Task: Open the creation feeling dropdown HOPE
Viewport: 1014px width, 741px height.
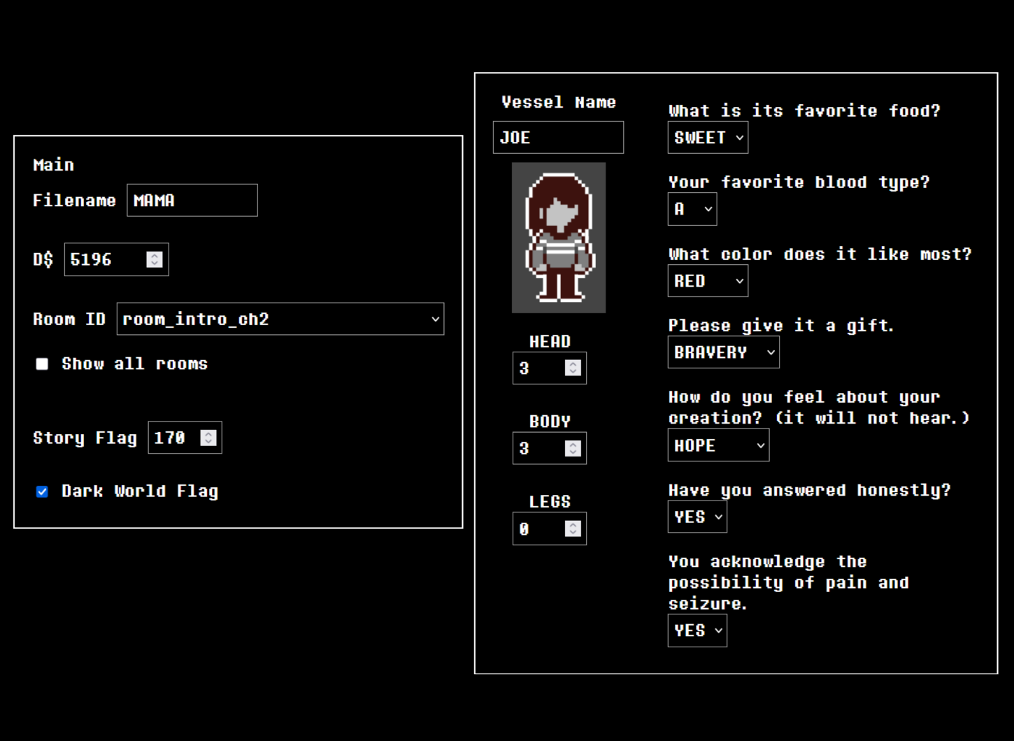Action: coord(718,445)
